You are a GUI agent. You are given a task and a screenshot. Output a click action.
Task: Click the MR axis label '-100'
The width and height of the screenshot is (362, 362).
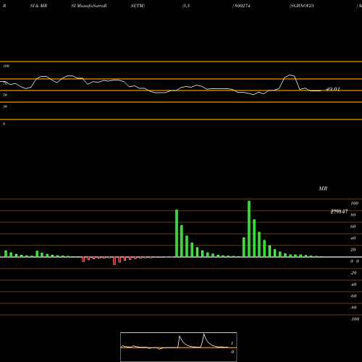(x=355, y=319)
